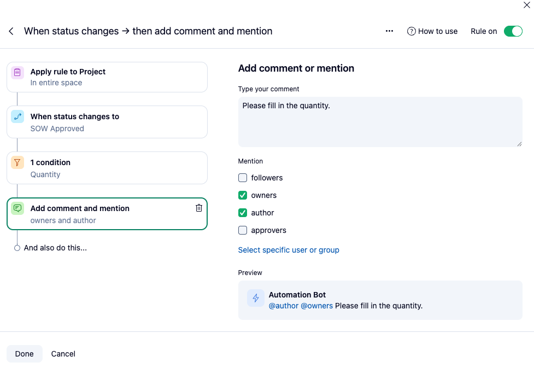Uncheck the owners mention checkbox

(x=243, y=195)
